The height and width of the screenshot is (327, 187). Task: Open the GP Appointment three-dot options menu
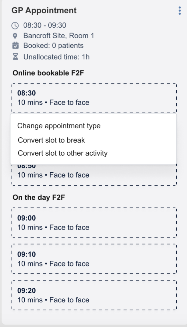click(179, 11)
